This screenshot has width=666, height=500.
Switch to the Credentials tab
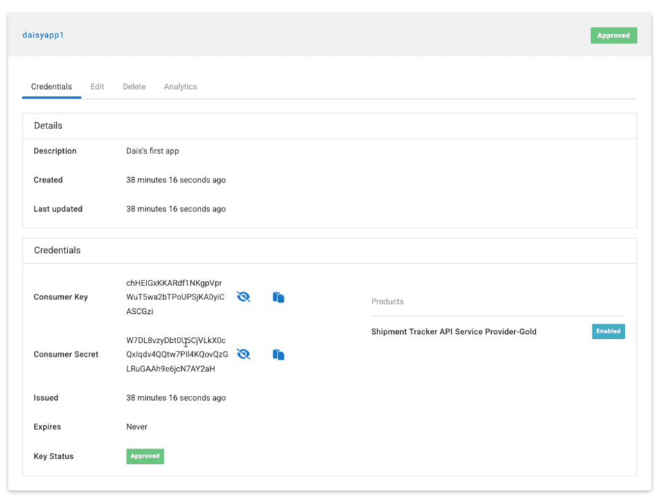coord(51,87)
